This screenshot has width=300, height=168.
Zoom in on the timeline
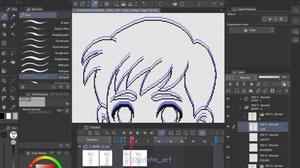[x=114, y=133]
